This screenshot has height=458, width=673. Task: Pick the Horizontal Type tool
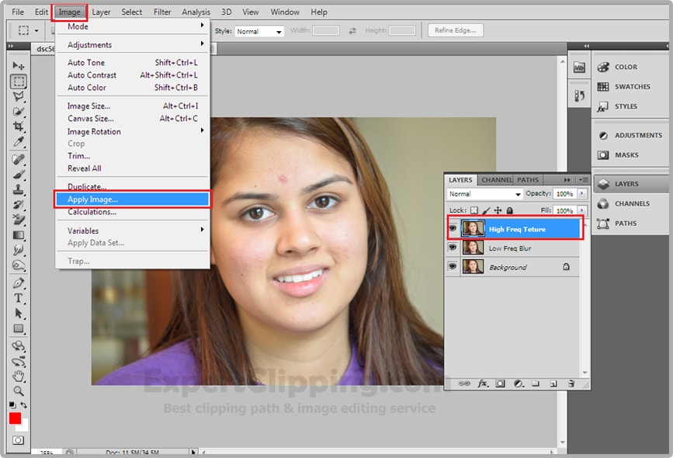pyautogui.click(x=19, y=299)
